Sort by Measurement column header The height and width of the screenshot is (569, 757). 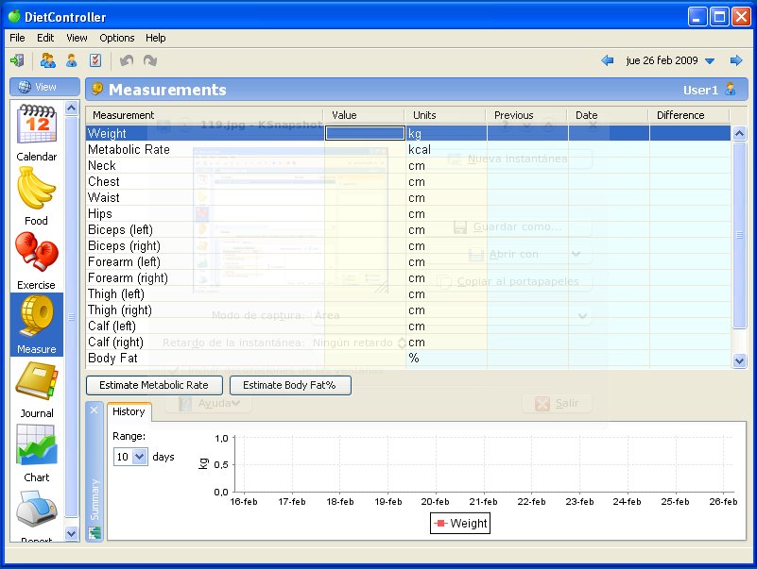[x=205, y=115]
